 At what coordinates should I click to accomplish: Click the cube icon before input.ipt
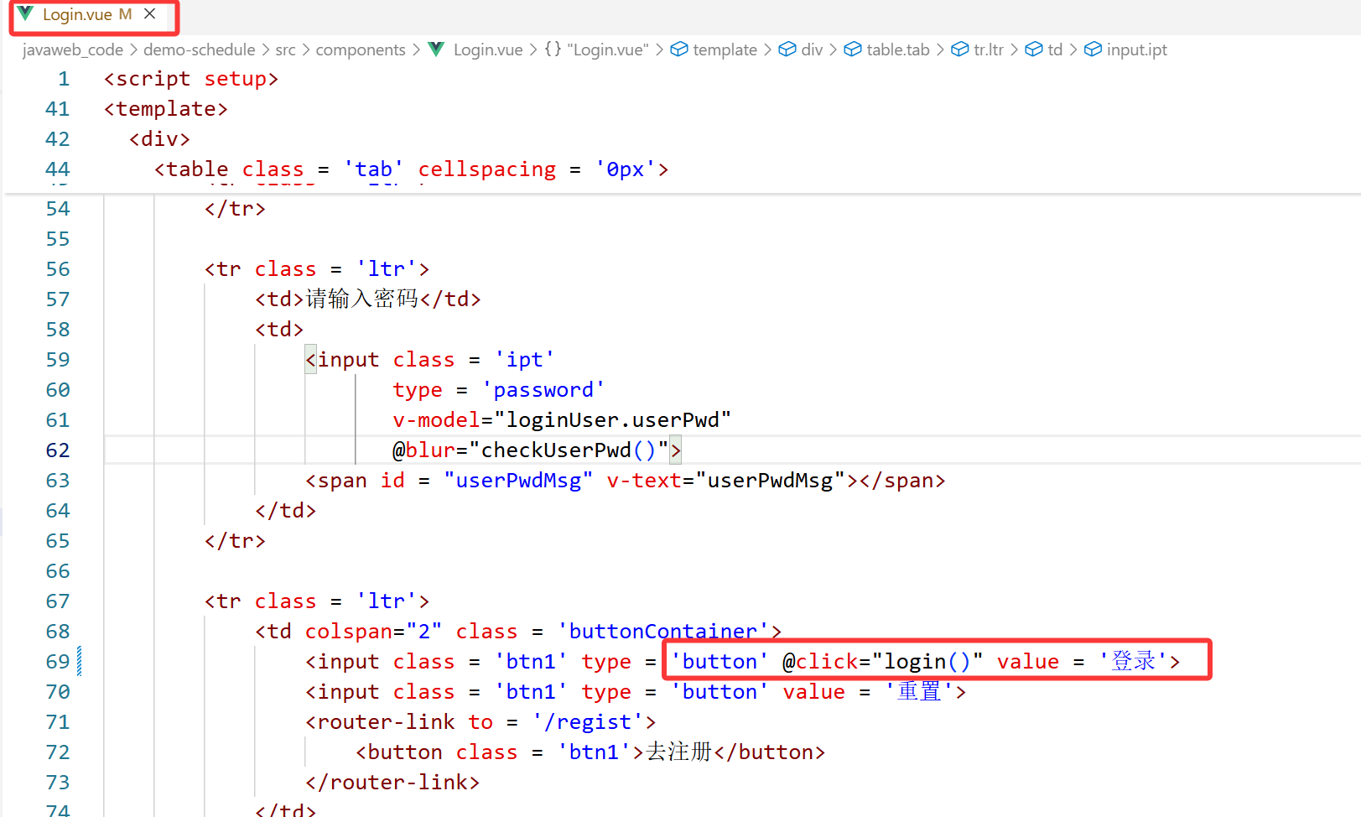pos(1093,49)
